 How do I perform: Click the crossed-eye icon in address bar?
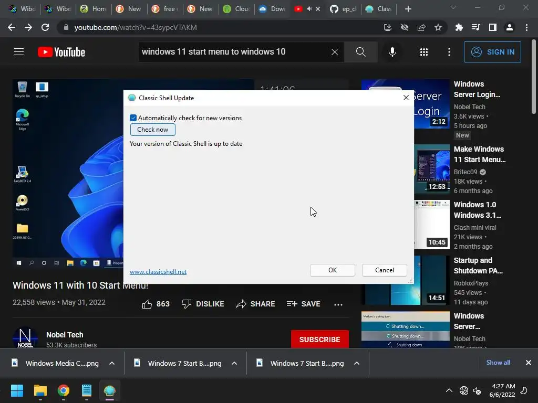[x=405, y=27]
